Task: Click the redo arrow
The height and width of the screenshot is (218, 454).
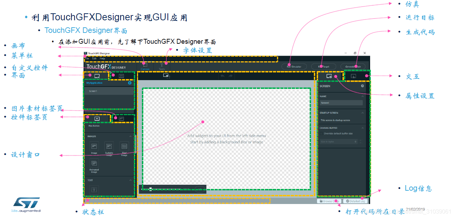Action: click(230, 76)
